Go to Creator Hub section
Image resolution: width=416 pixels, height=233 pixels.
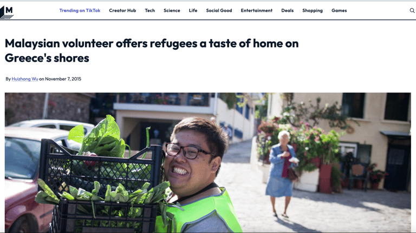tap(122, 11)
